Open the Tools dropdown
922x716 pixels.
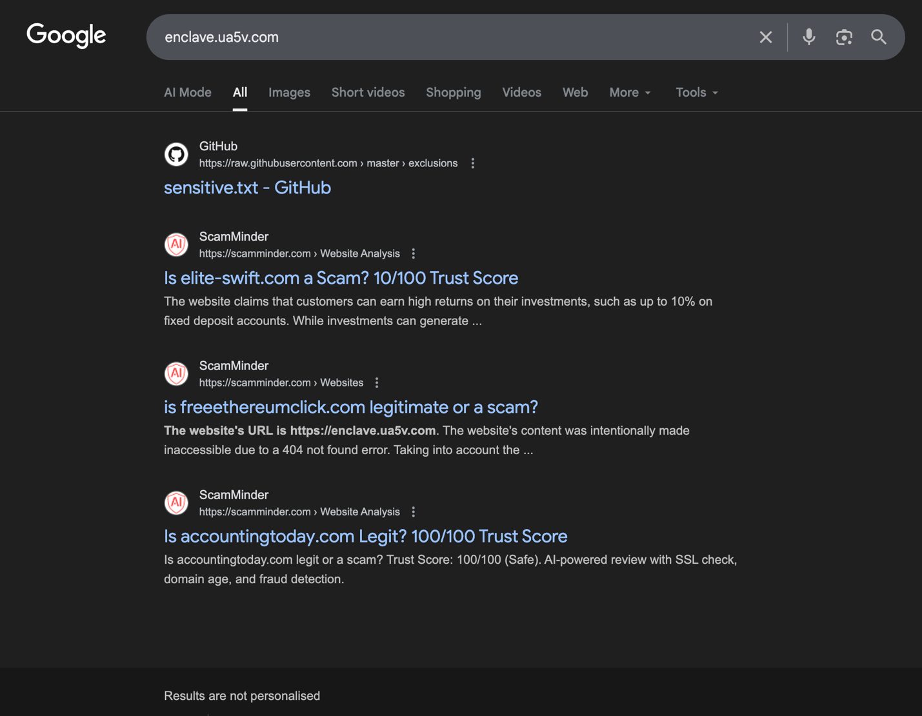[x=696, y=92]
